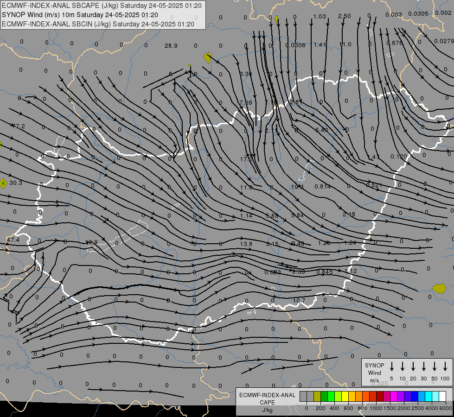Click the CAPE value 5.40
This screenshot has width=454, height=417.
(x=322, y=130)
